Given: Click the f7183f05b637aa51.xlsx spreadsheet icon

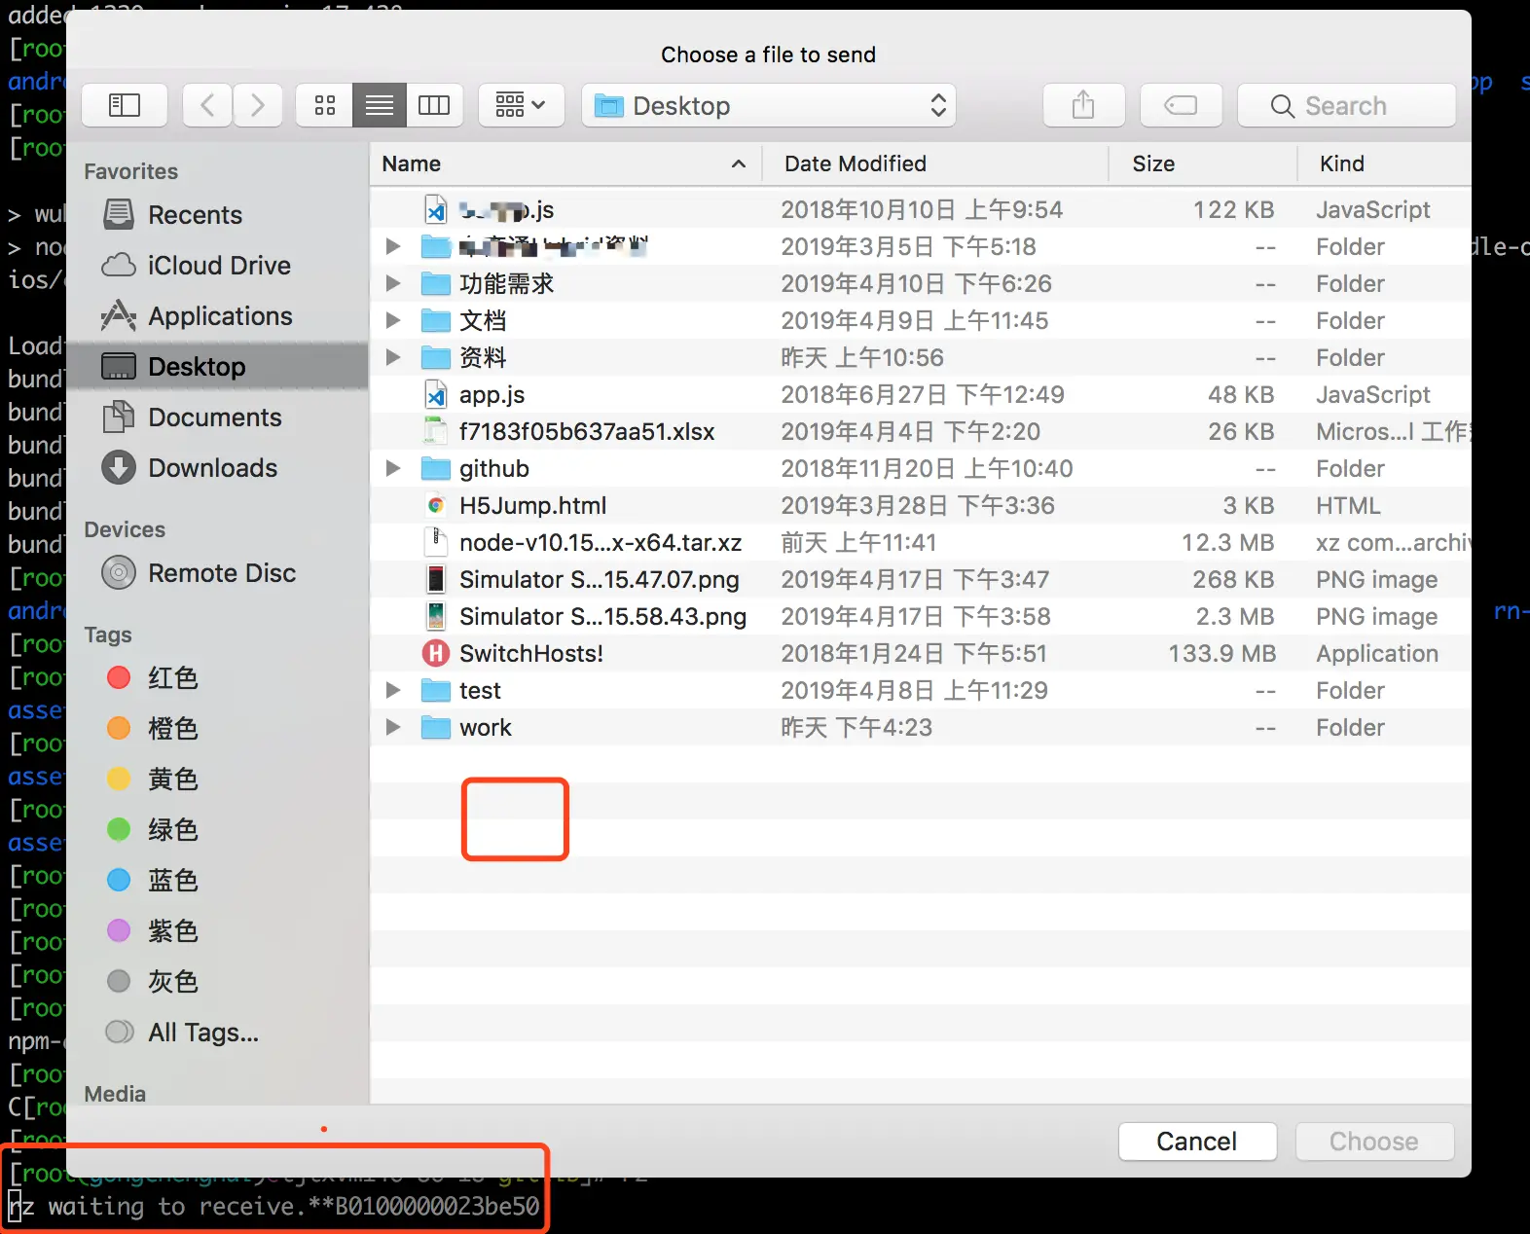Looking at the screenshot, I should [x=436, y=432].
